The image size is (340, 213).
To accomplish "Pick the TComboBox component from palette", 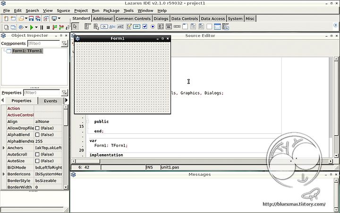I will pyautogui.click(x=169, y=26).
